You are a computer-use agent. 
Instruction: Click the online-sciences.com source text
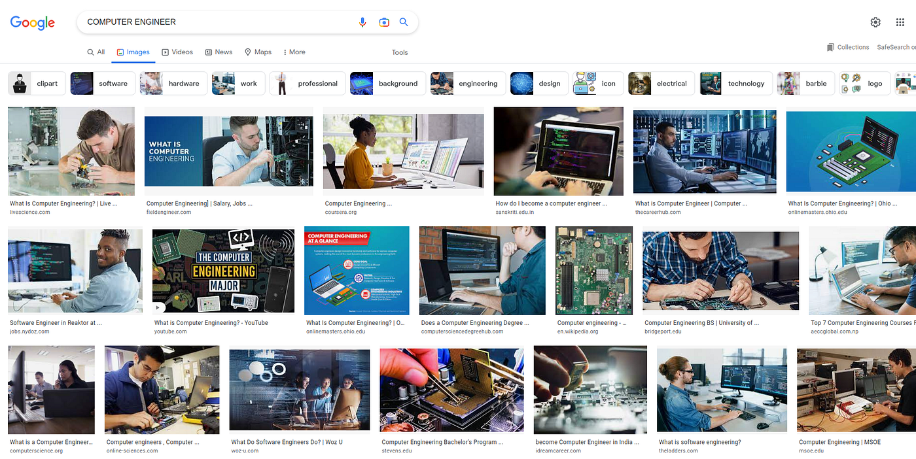(132, 451)
